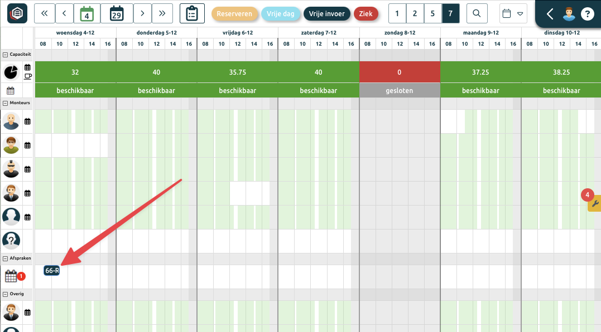The height and width of the screenshot is (332, 601).
Task: Open the clipboard checklist icon
Action: 192,13
